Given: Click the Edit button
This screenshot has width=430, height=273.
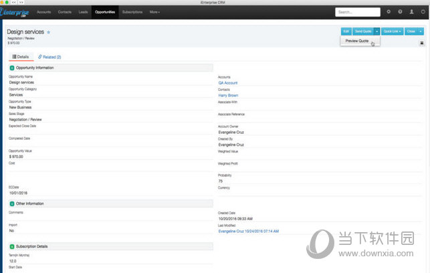Looking at the screenshot, I should point(346,31).
